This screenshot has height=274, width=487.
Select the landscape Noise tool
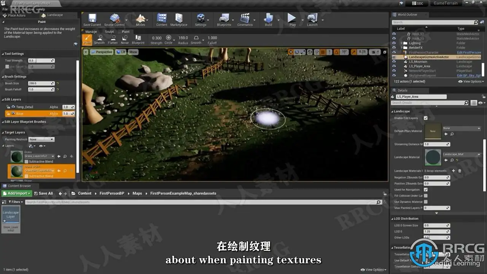coord(125,40)
